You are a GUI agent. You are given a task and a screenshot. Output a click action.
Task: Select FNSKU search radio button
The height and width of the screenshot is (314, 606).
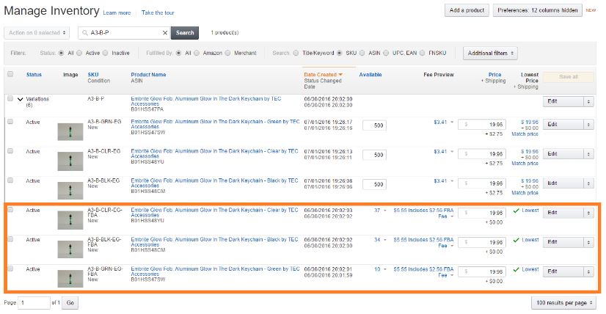423,53
